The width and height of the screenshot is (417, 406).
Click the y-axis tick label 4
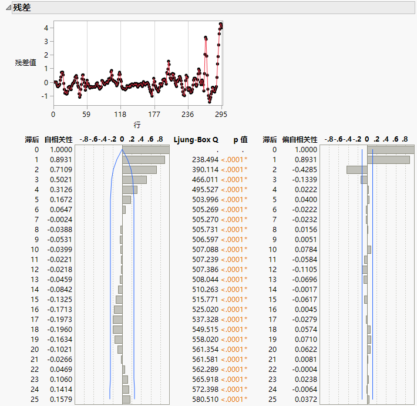pos(46,28)
